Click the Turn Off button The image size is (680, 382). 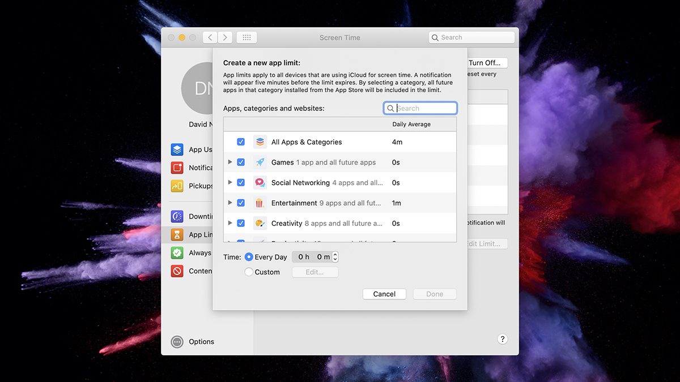484,63
